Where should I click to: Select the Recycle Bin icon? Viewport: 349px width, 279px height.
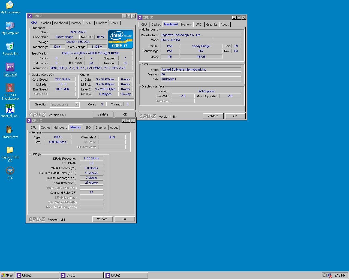tap(10, 49)
